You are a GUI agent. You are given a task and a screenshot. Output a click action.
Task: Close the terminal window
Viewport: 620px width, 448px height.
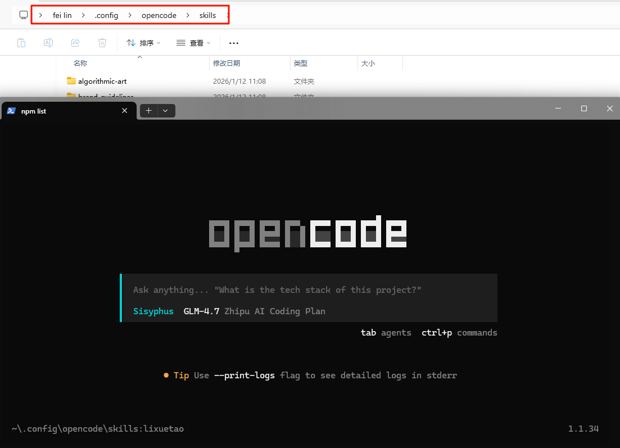click(610, 108)
